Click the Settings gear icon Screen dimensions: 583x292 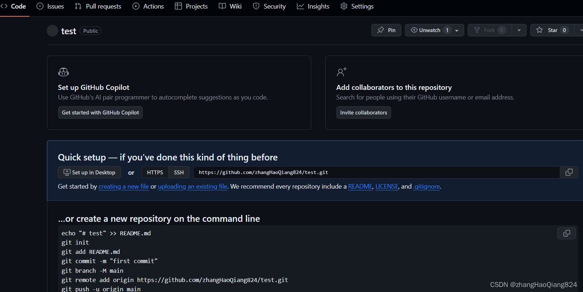(x=344, y=6)
